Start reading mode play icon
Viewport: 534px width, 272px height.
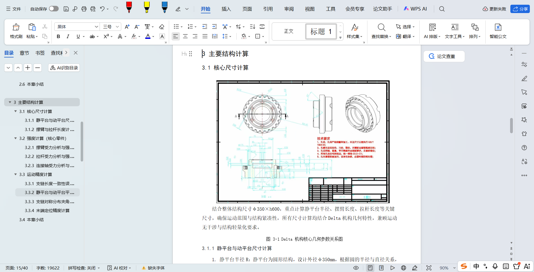click(x=392, y=268)
